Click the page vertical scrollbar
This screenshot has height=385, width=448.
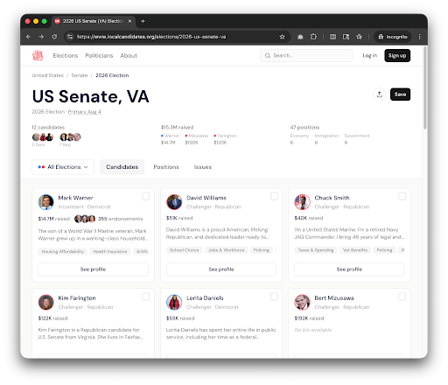[425, 87]
